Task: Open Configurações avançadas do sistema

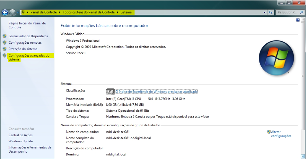Action: pyautogui.click(x=29, y=57)
